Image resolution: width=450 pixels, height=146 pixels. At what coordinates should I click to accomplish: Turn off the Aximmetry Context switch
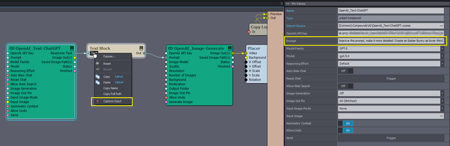(345, 123)
